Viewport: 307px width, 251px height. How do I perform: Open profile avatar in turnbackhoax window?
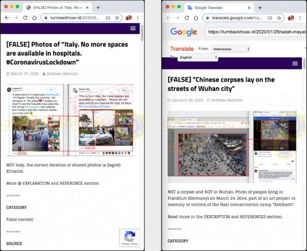tap(128, 18)
